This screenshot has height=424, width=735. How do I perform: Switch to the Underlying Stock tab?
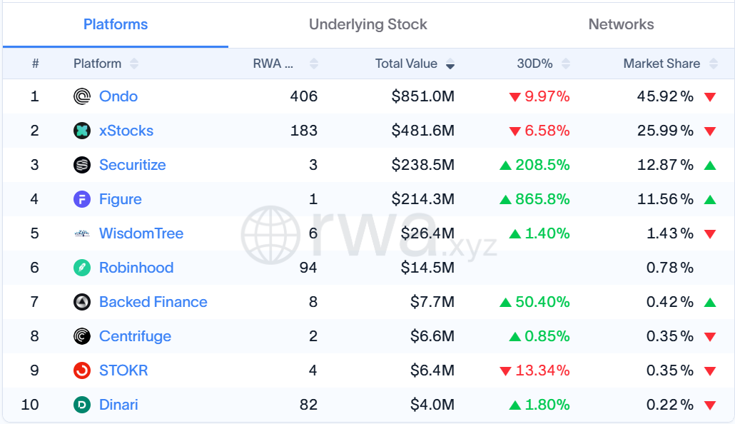pyautogui.click(x=368, y=24)
